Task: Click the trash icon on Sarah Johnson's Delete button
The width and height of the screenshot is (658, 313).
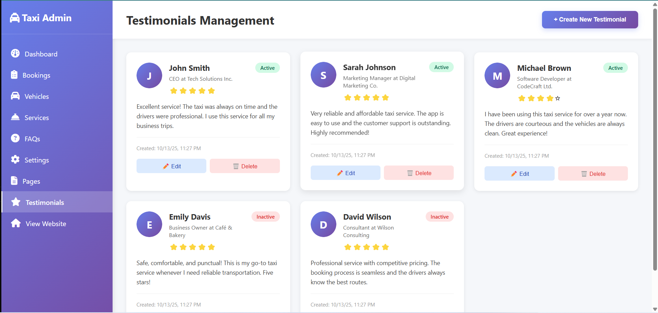Action: (x=409, y=173)
